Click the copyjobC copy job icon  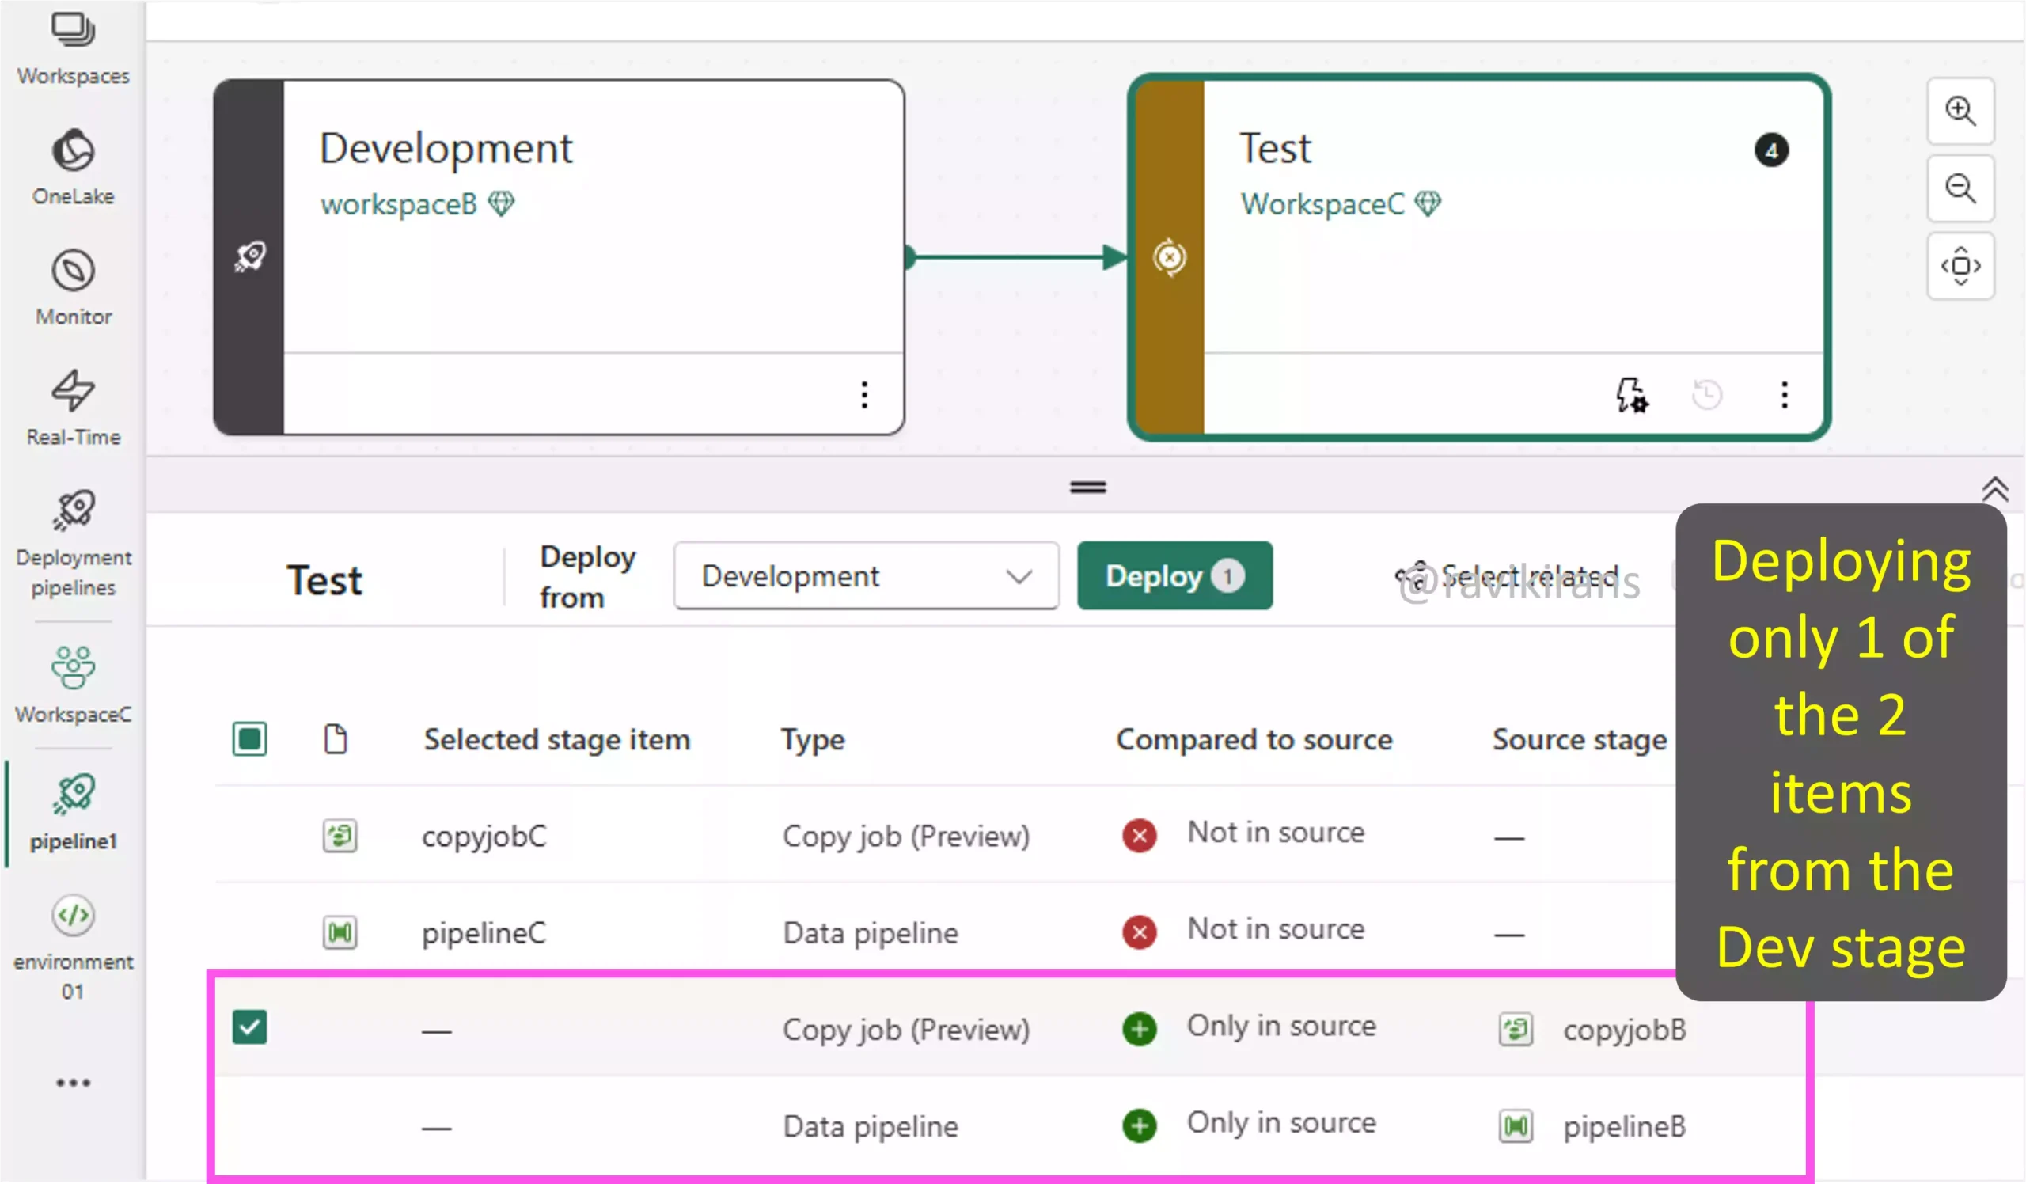tap(340, 836)
